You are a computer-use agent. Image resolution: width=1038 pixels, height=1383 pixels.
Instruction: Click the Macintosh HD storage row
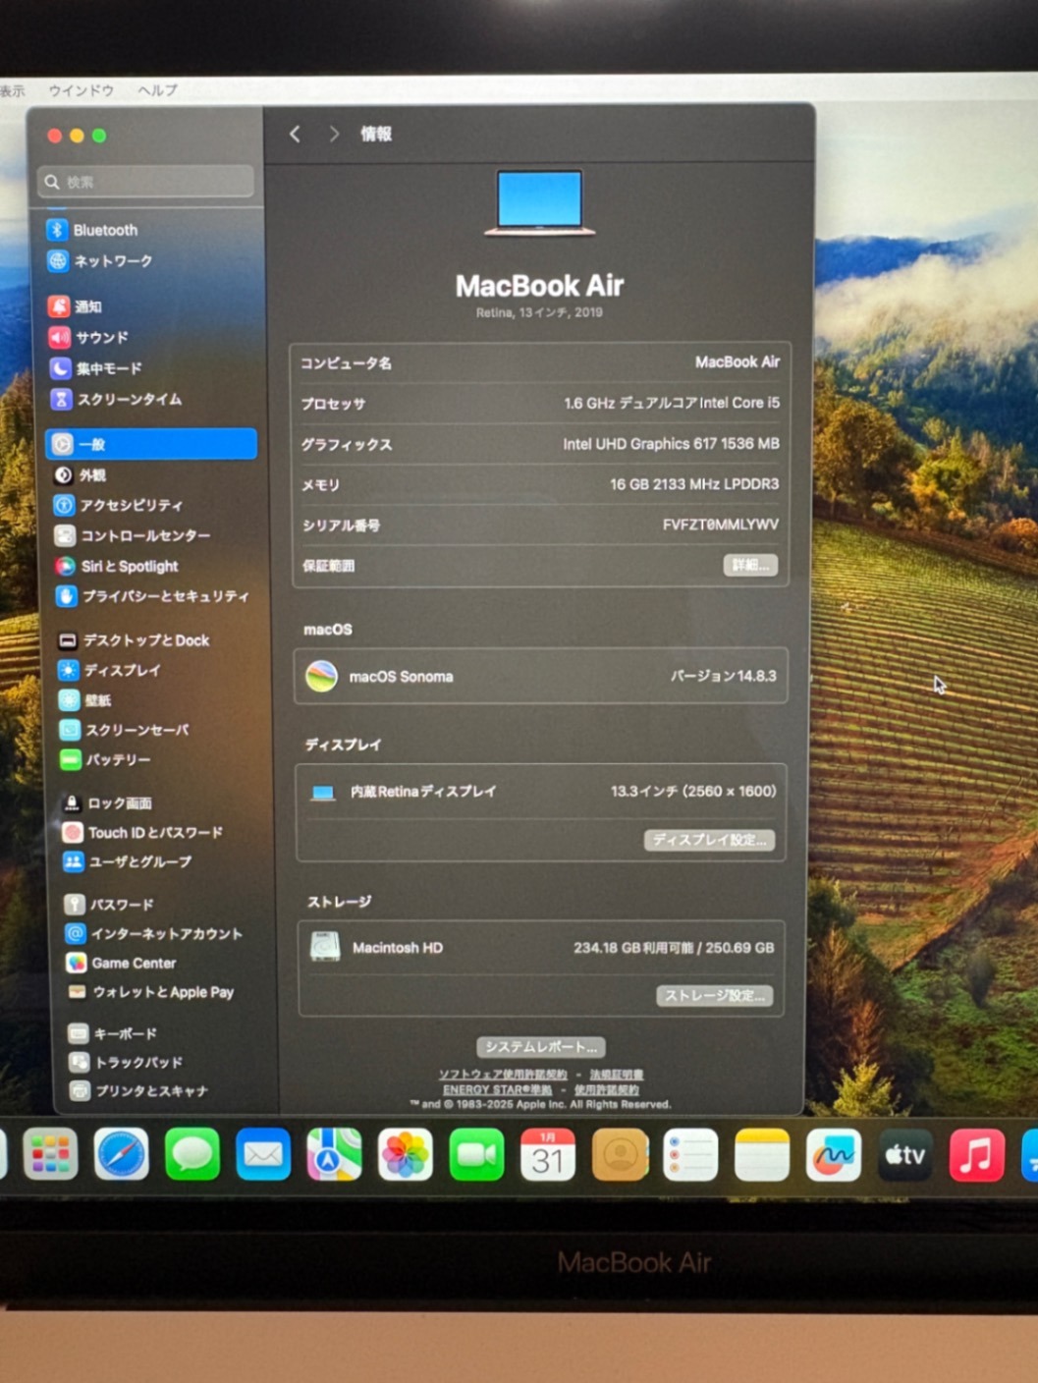coord(541,948)
